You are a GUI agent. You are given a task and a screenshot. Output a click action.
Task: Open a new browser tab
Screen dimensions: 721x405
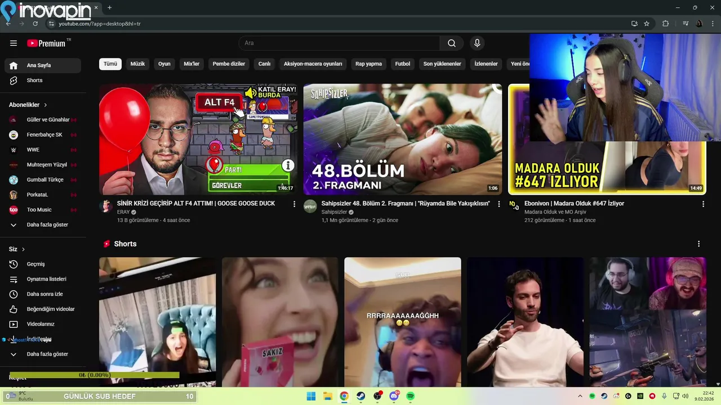pos(109,8)
